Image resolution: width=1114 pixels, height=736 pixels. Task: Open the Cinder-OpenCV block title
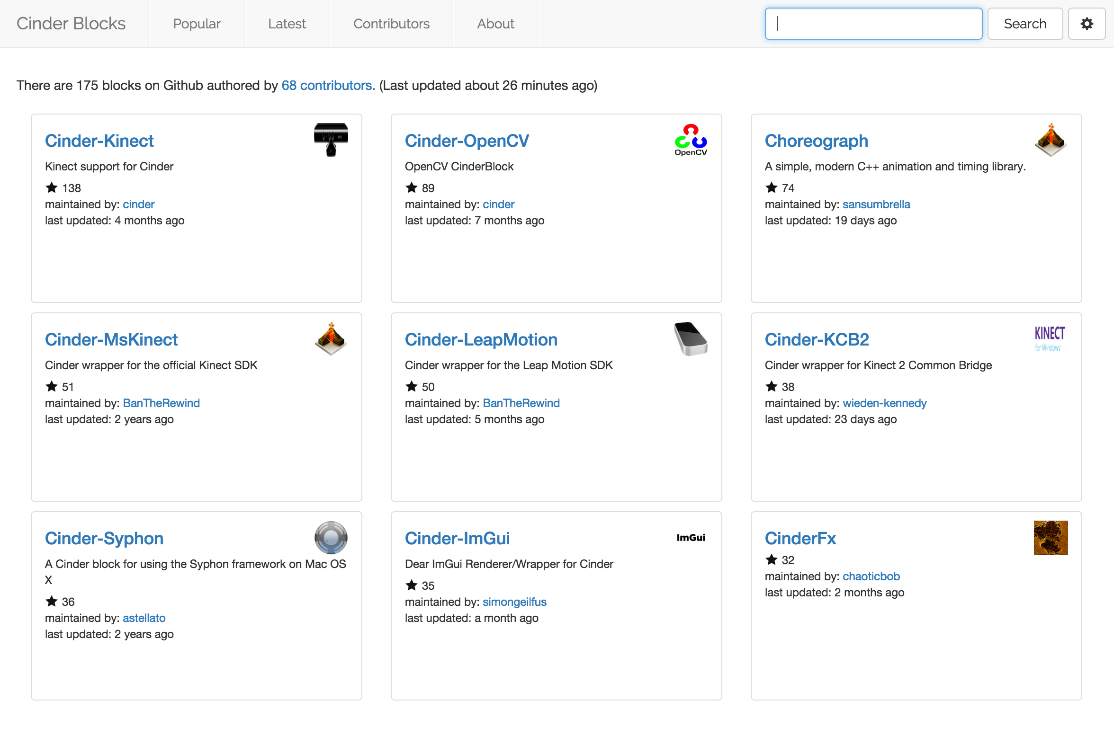[x=467, y=141]
